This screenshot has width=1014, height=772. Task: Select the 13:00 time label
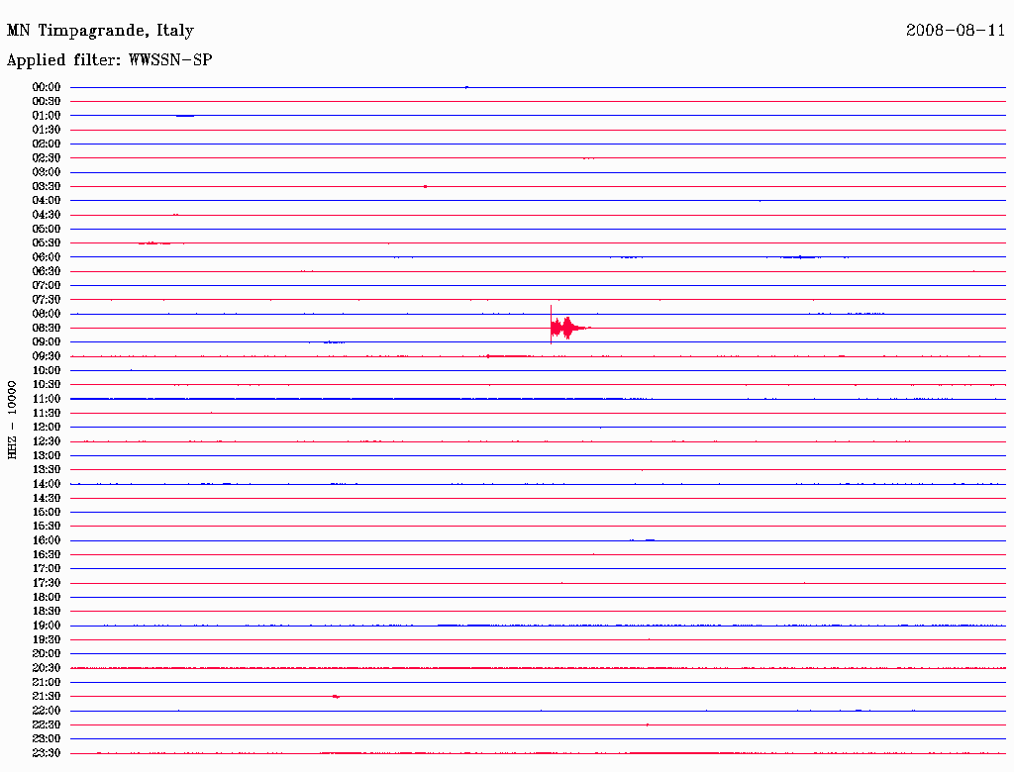[x=47, y=455]
